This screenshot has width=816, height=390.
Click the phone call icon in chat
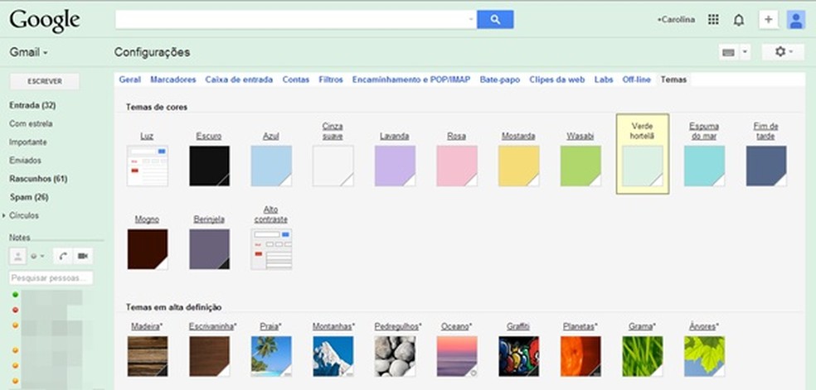click(x=63, y=256)
